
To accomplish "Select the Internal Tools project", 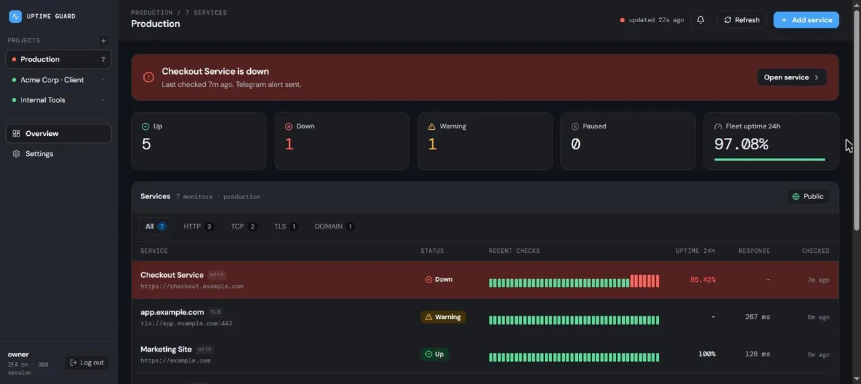I will (x=59, y=100).
